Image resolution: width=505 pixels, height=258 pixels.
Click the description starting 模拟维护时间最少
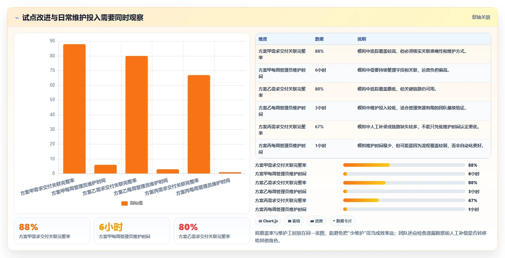coord(421,145)
